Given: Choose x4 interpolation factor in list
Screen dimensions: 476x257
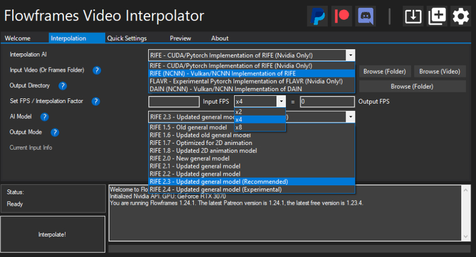Looking at the screenshot, I should tap(260, 119).
